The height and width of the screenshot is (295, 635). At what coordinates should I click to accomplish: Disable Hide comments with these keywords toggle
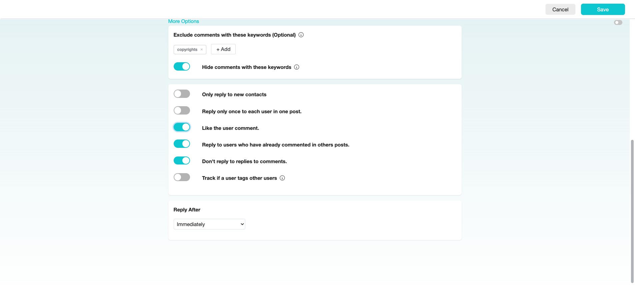click(x=182, y=67)
